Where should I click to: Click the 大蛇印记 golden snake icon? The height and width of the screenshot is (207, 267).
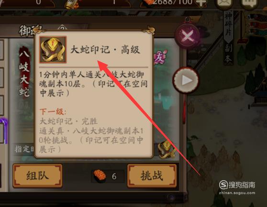point(53,50)
